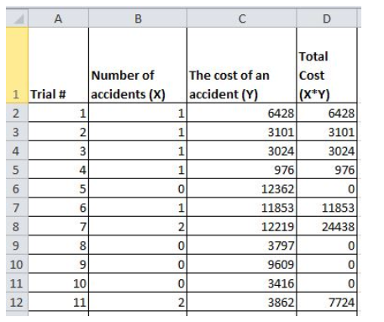Select total cost cell 24438
This screenshot has height=322, width=384.
pos(327,226)
